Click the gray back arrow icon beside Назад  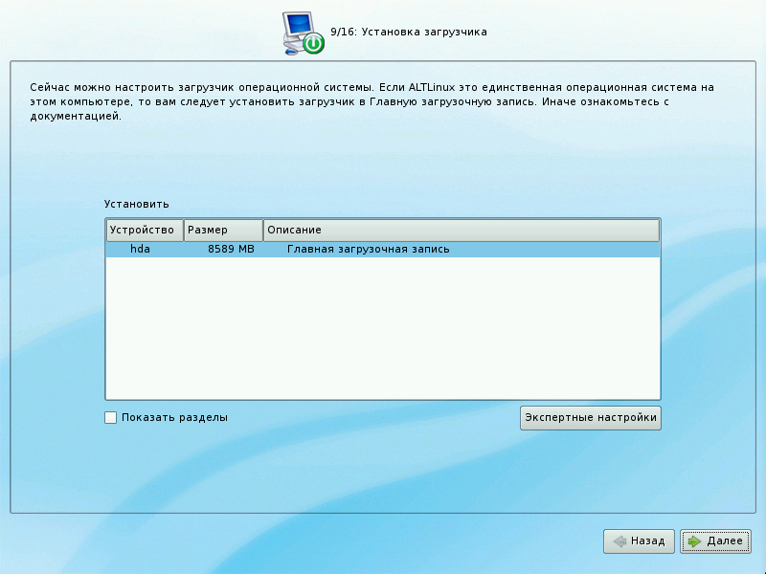point(620,541)
